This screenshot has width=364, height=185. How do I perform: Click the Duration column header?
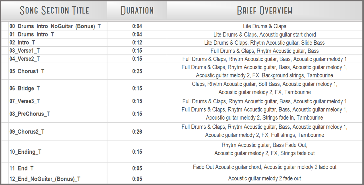(x=137, y=11)
